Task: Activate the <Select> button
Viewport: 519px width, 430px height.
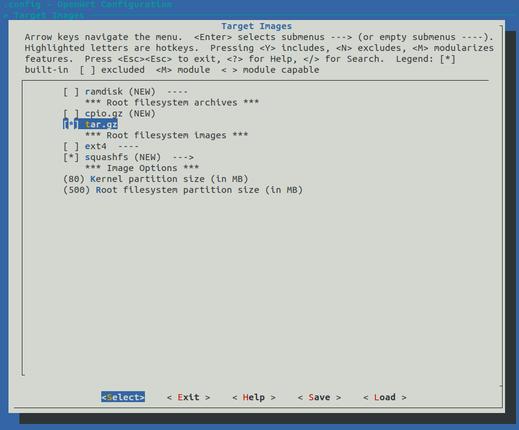Action: click(123, 397)
